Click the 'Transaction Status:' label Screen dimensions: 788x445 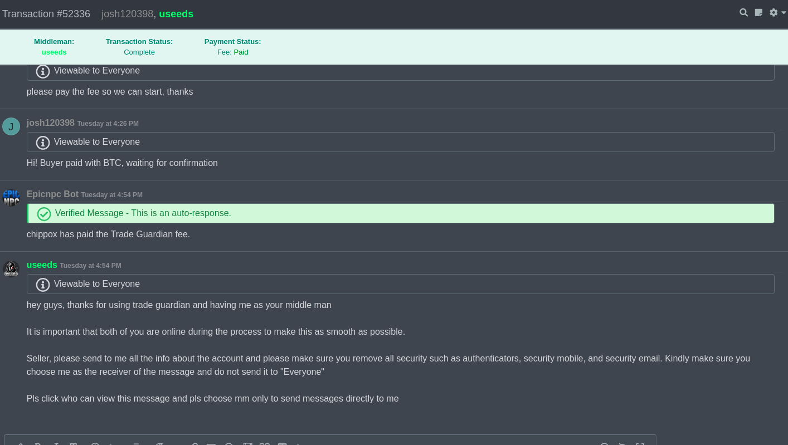(x=139, y=41)
